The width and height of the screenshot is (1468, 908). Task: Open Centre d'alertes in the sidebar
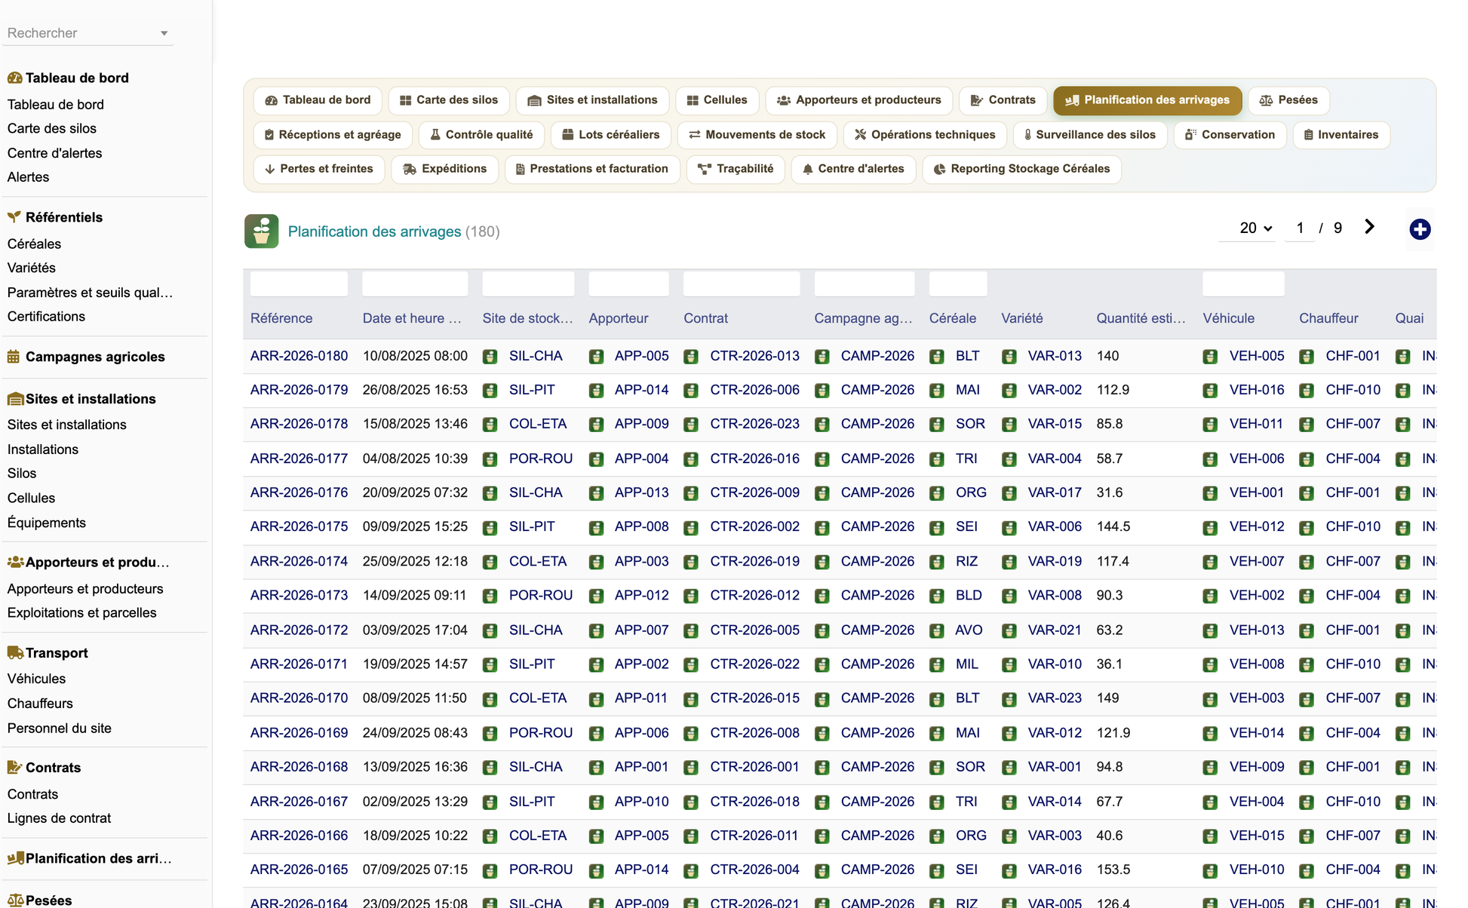click(54, 153)
